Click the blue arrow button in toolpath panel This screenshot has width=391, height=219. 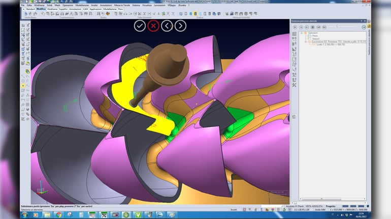point(364,26)
